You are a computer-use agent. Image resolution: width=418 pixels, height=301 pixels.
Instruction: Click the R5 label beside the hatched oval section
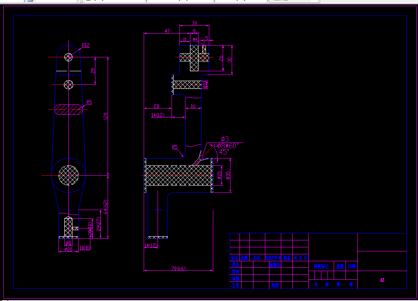[89, 102]
